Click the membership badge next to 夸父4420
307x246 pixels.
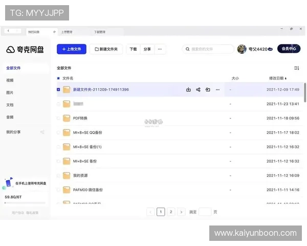270,49
